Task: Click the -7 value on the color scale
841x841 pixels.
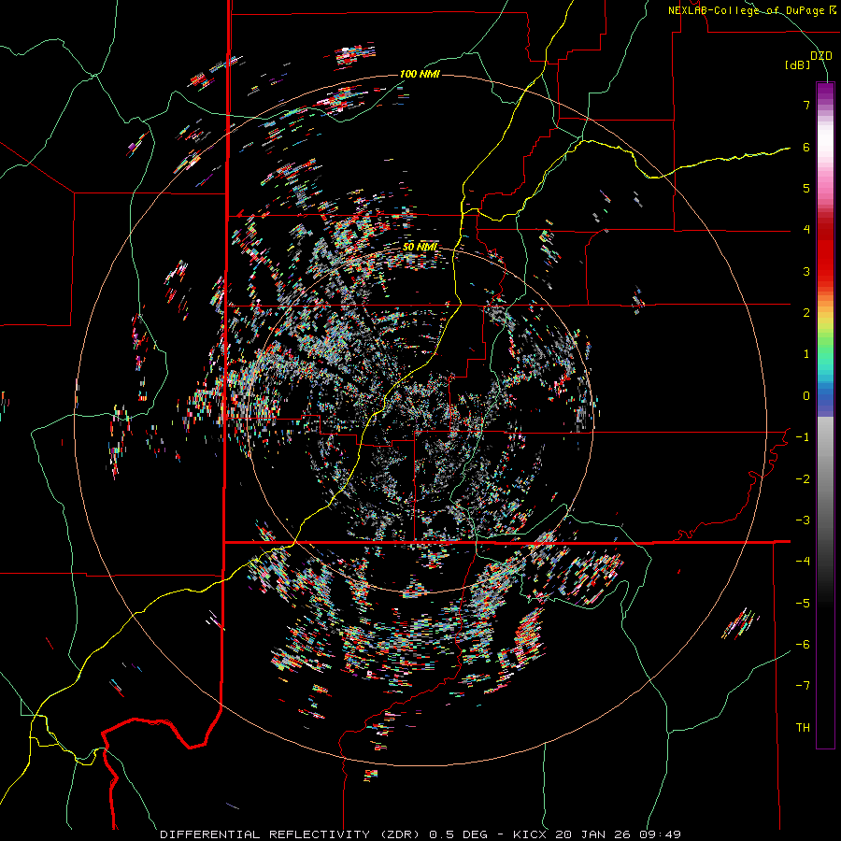Action: (803, 686)
